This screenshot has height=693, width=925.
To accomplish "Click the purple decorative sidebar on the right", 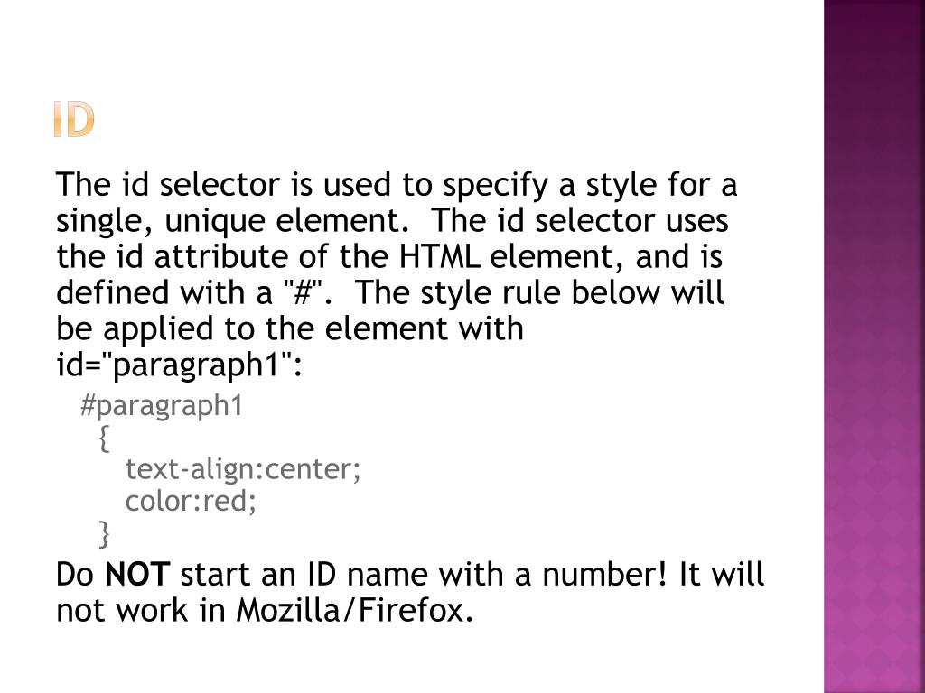I will (x=874, y=346).
